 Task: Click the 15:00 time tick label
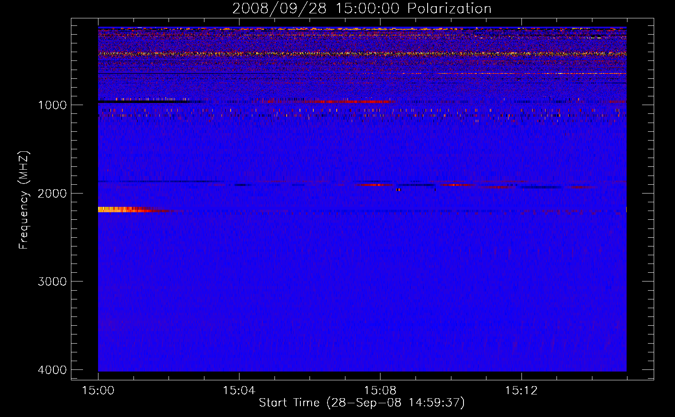pos(98,391)
